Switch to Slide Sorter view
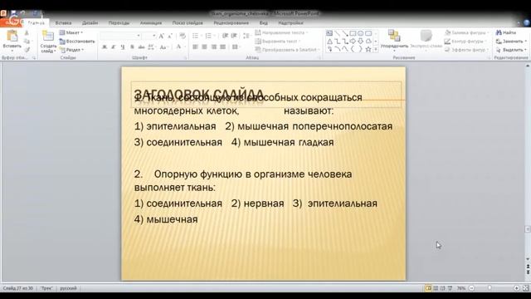Viewport: 531px width, 299px height. (x=436, y=288)
